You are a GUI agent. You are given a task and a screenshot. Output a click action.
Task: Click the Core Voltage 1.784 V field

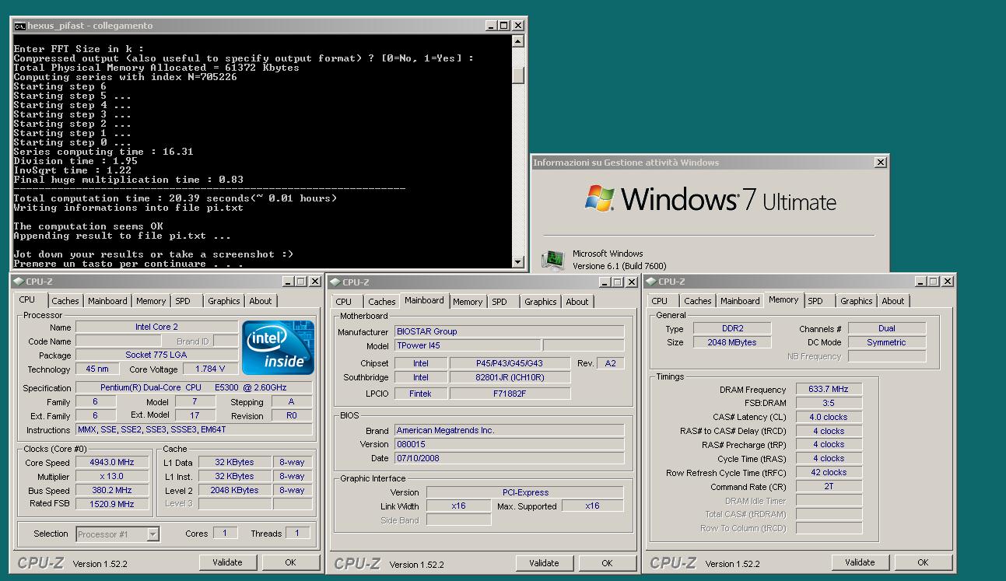(x=210, y=369)
